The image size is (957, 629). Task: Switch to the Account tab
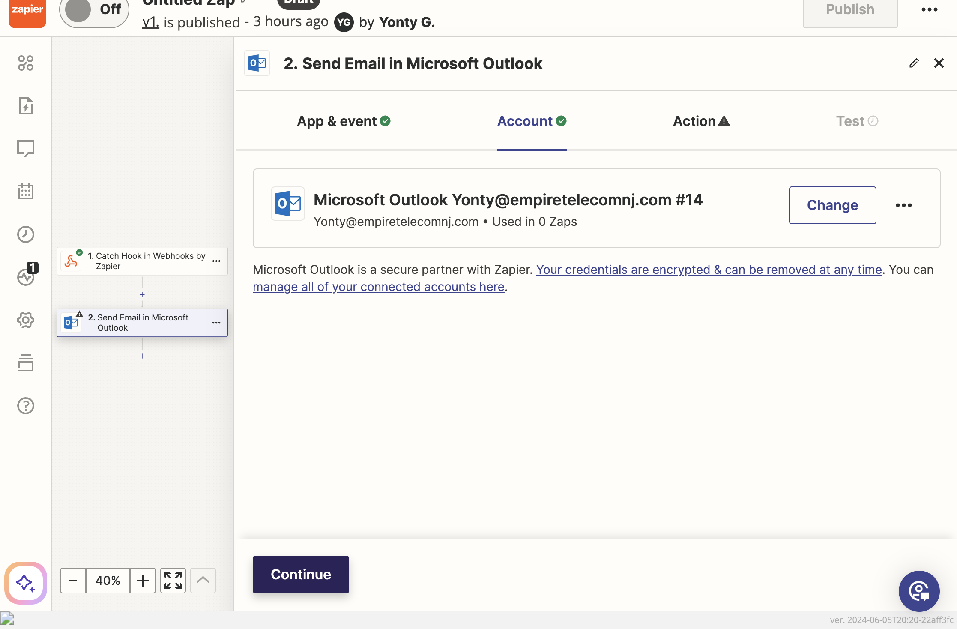click(532, 121)
